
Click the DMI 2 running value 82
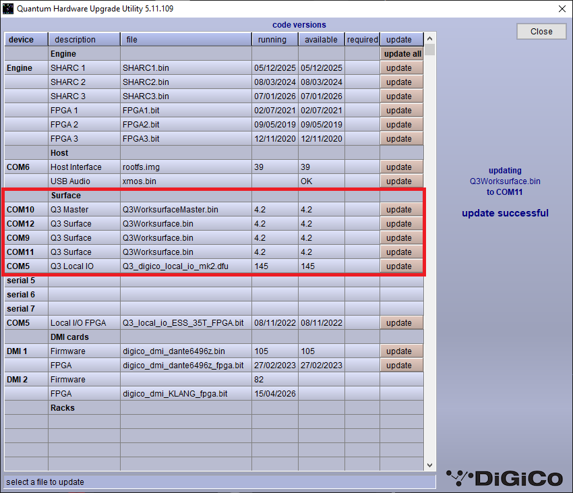point(275,380)
